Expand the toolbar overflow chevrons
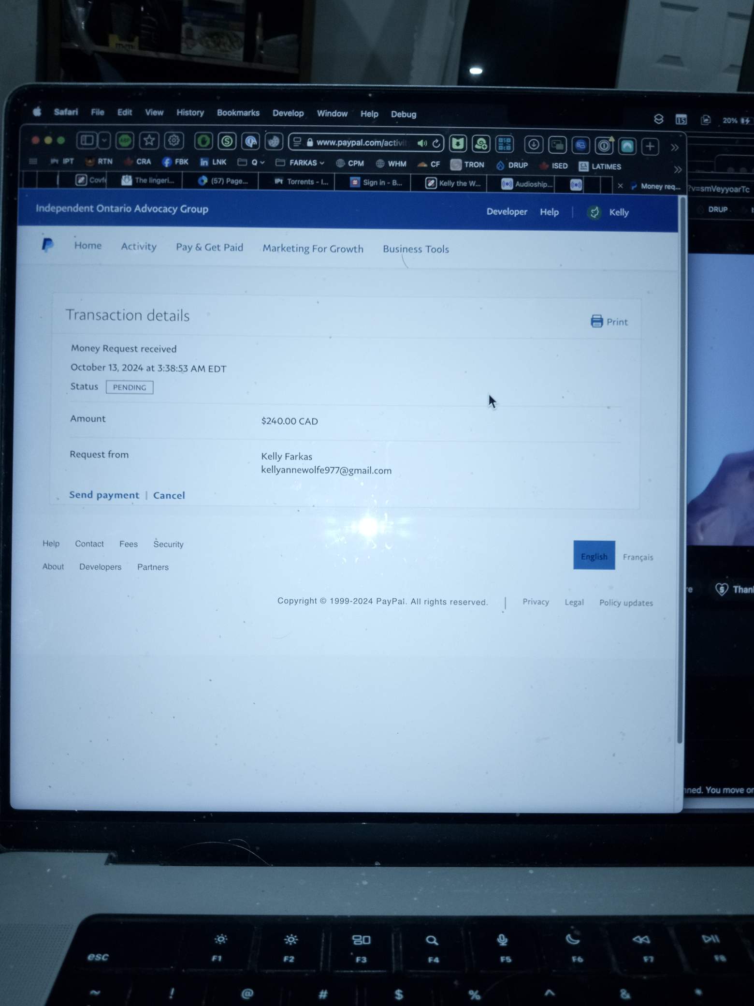This screenshot has width=754, height=1006. (x=675, y=147)
